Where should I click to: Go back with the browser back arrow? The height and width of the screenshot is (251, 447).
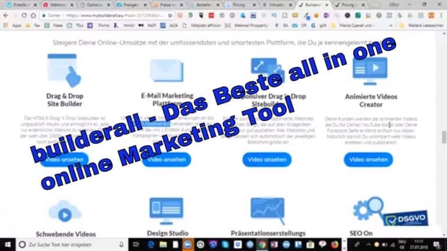(6, 15)
